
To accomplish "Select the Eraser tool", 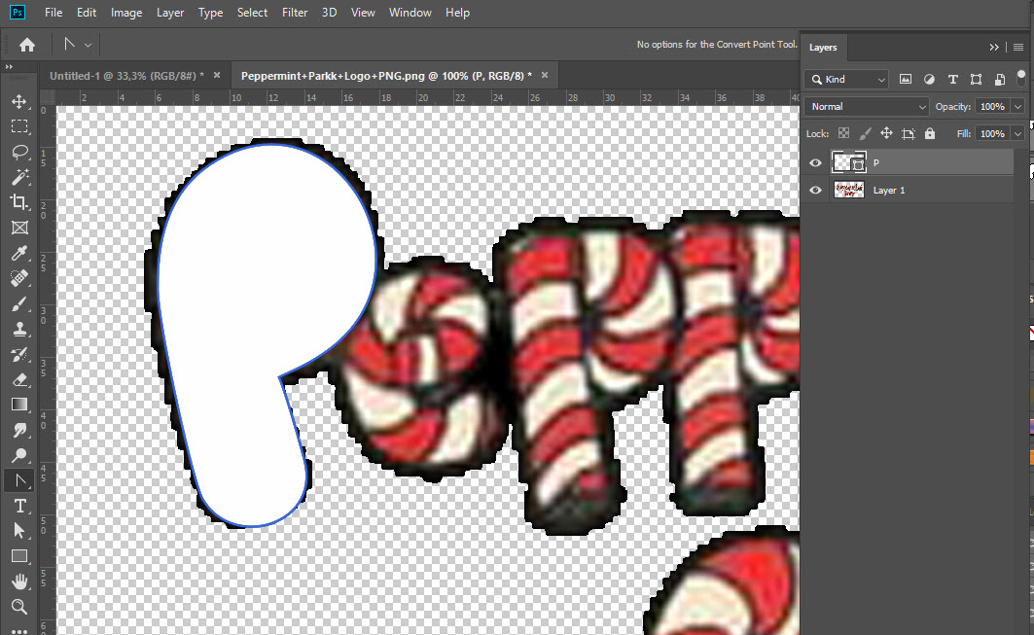I will [x=19, y=379].
